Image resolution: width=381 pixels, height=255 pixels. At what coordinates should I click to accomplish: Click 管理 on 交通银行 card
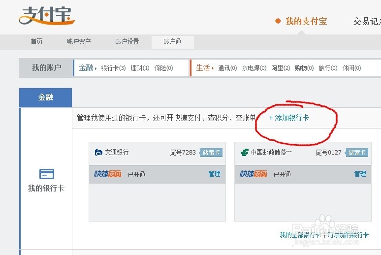[x=214, y=174]
